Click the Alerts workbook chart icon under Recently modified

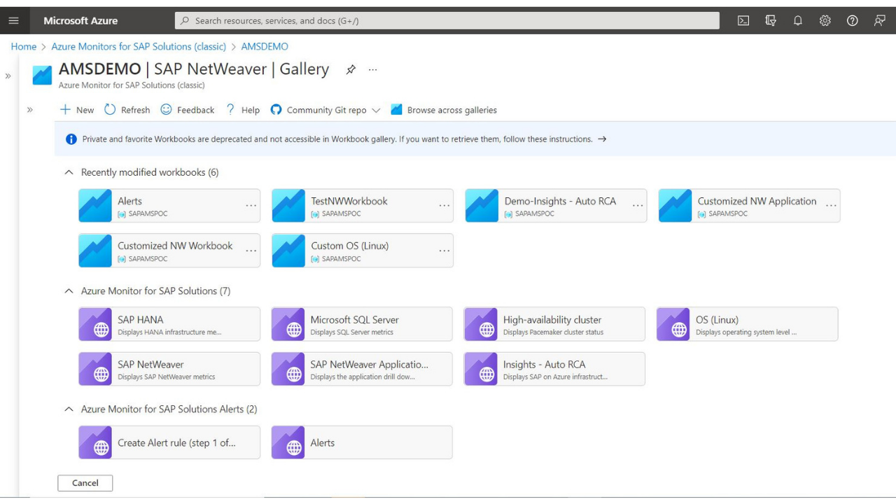pyautogui.click(x=95, y=206)
